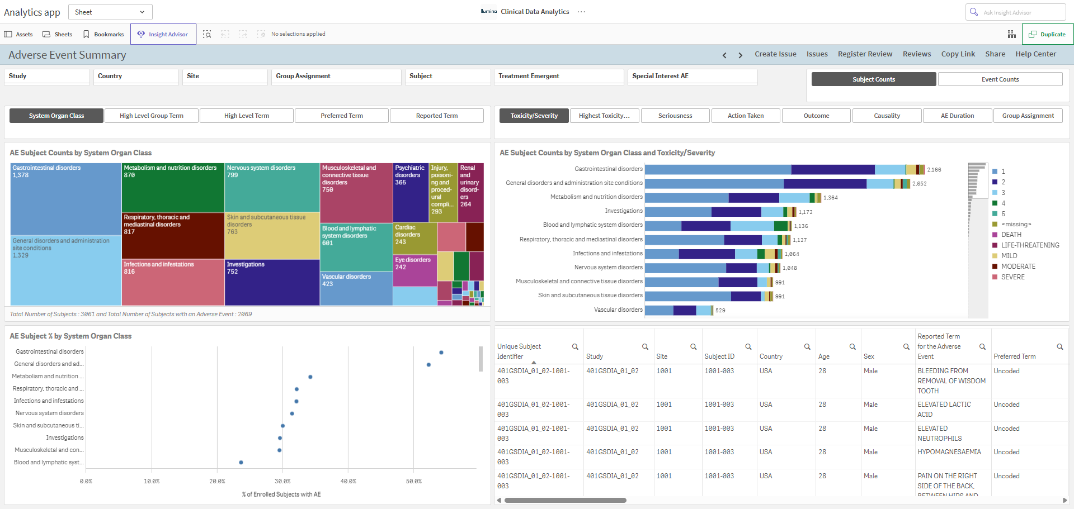Launch Insight Advisor
Image resolution: width=1074 pixels, height=509 pixels.
[x=163, y=34]
